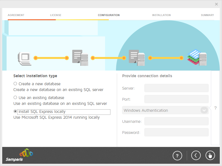Go back with the left chevron button
This screenshot has width=222, height=166.
point(196,155)
